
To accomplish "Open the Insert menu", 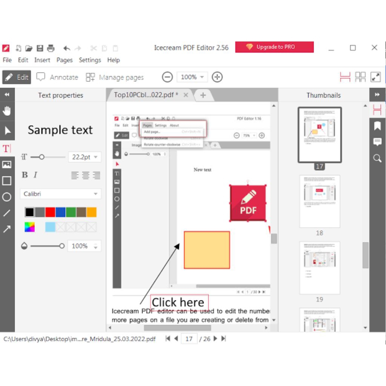I will (42, 60).
